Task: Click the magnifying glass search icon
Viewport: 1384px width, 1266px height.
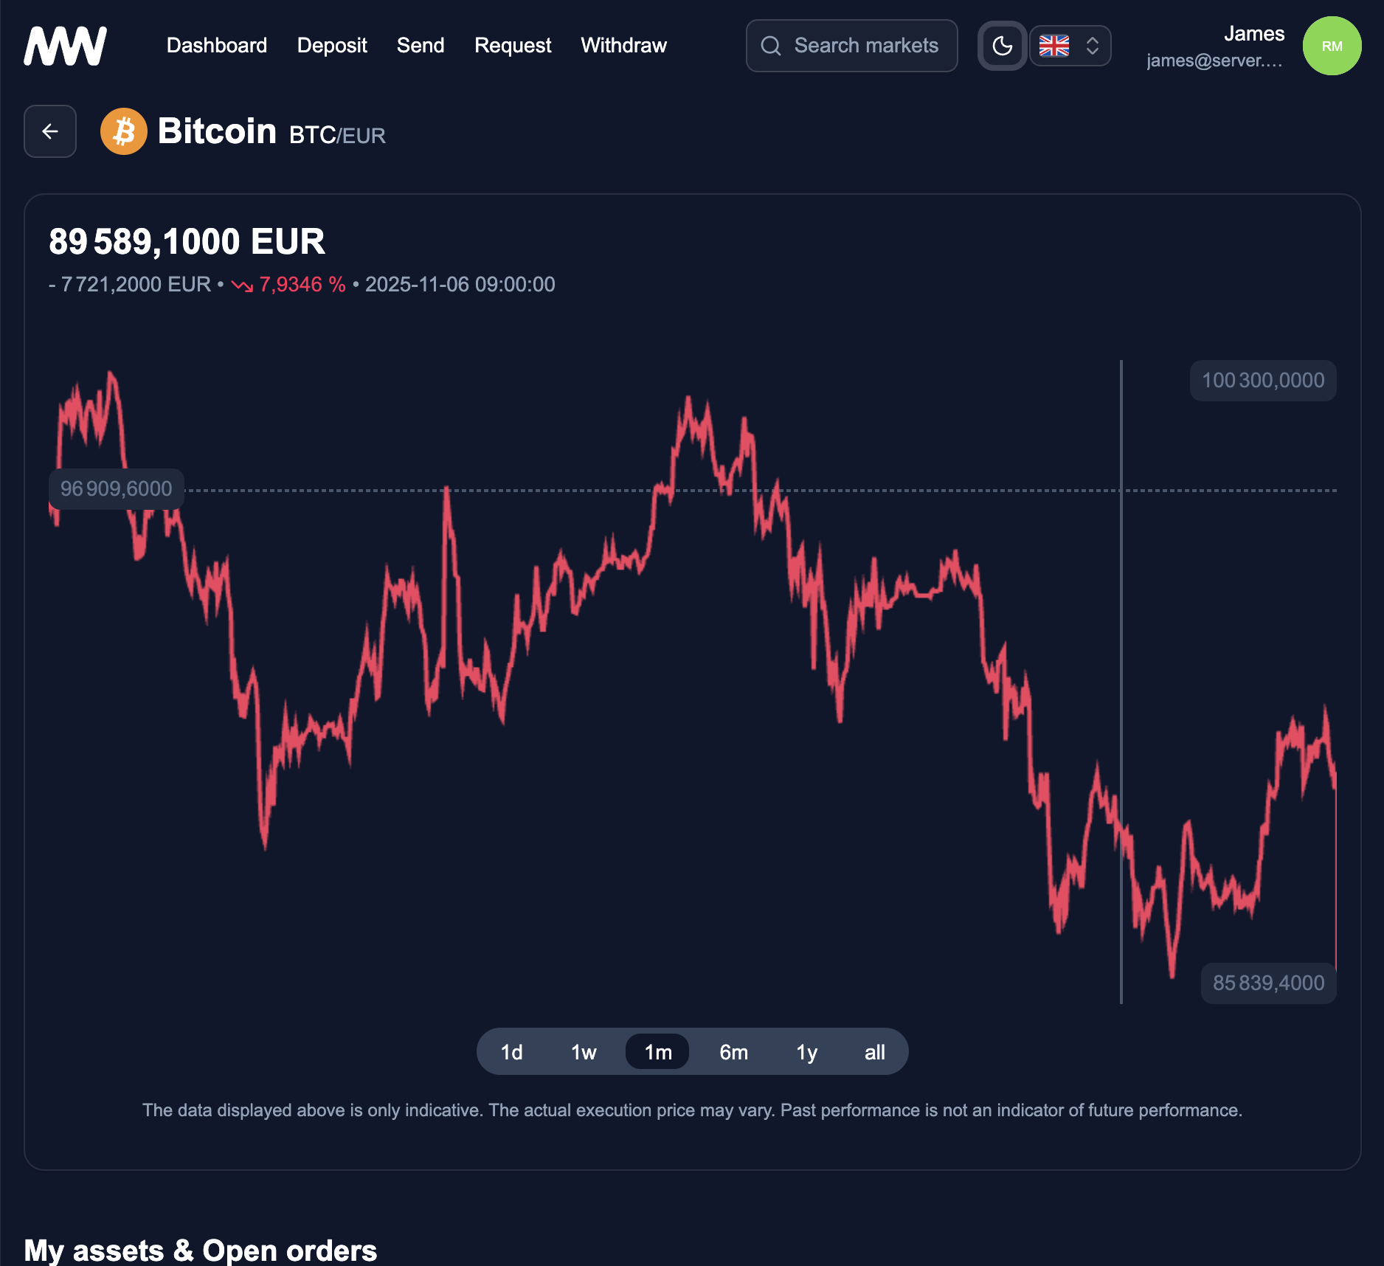Action: [771, 45]
